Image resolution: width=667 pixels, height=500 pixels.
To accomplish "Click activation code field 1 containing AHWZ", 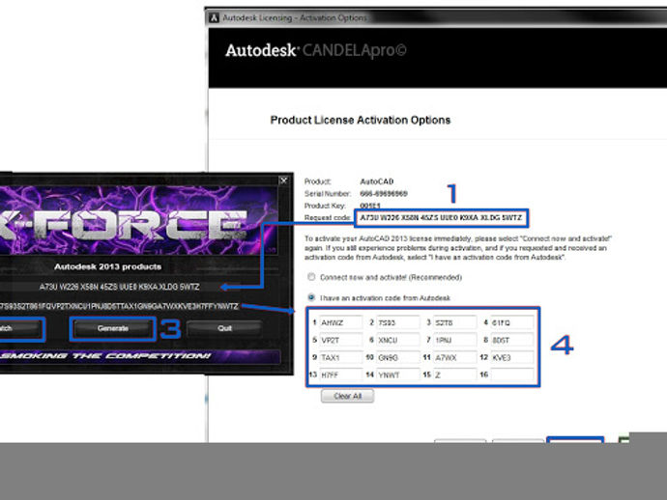I will pyautogui.click(x=340, y=322).
